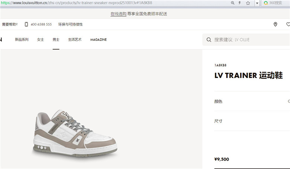Bookmark page with the star icon
290x169 pixels.
tap(248, 3)
